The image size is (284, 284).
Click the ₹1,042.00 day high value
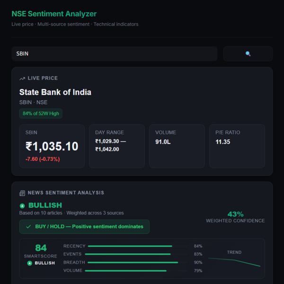point(107,149)
